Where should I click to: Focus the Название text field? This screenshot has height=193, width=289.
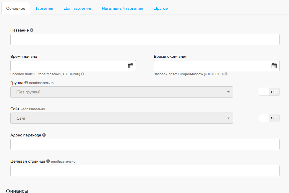[145, 39]
